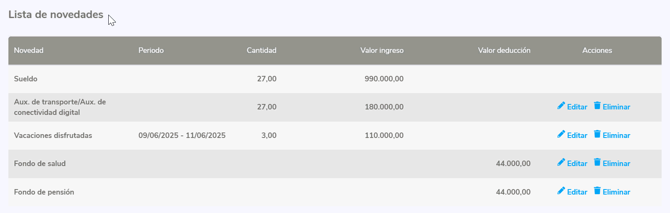Select the Novedad column header

[x=29, y=50]
